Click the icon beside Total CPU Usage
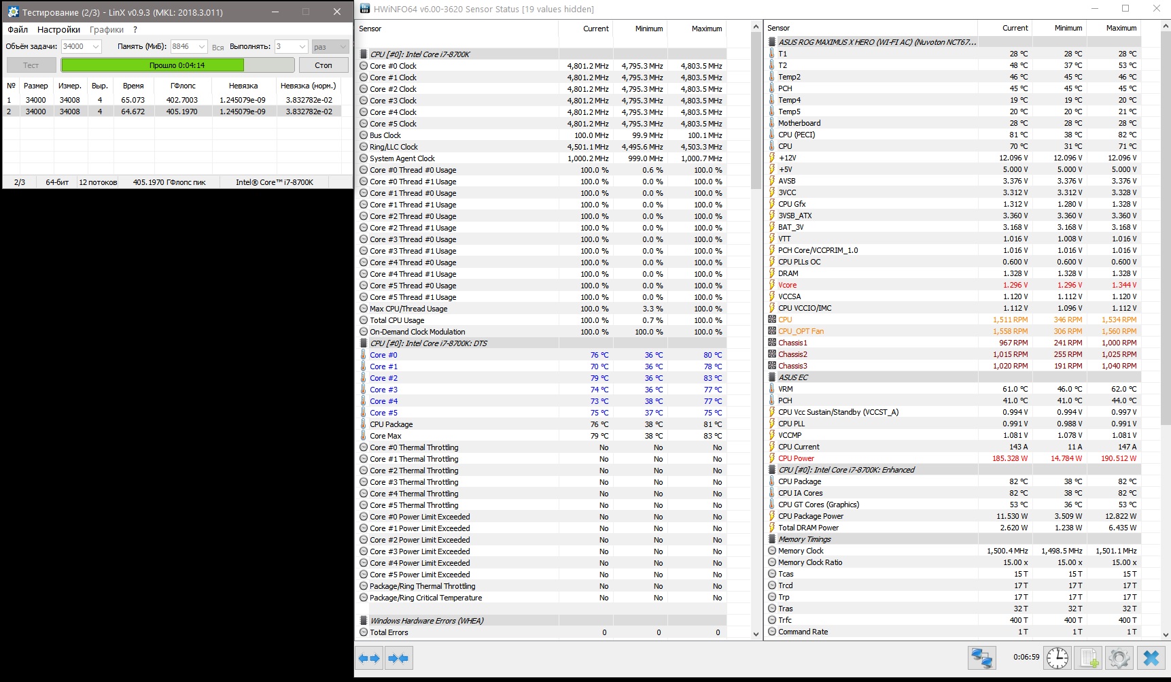Screen dimensions: 1171x682 click(x=364, y=320)
